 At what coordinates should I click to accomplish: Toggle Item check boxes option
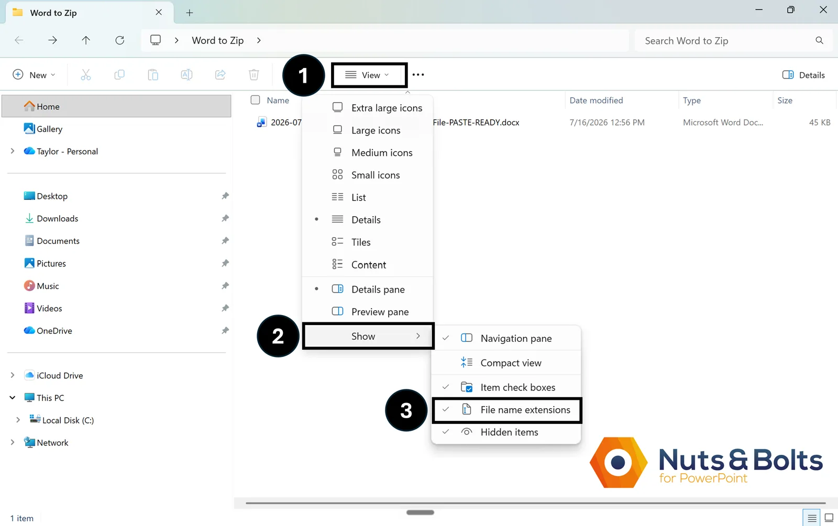[506, 387]
